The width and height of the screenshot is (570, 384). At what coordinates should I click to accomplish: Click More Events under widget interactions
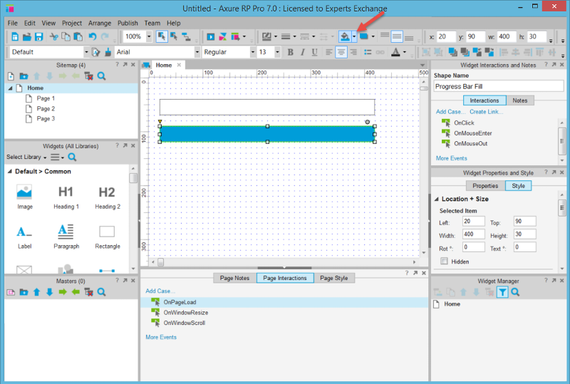(x=451, y=158)
